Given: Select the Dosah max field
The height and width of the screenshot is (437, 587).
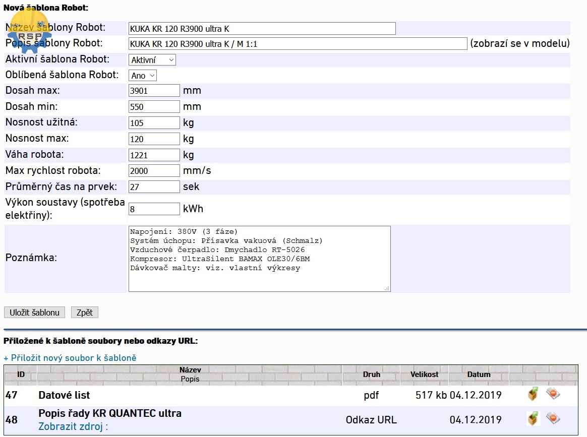Looking at the screenshot, I should point(154,91).
